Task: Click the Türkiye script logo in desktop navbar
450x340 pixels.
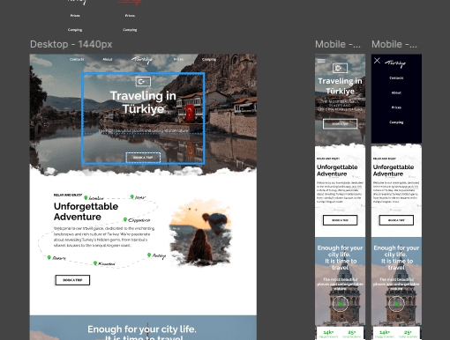Action: click(x=142, y=60)
